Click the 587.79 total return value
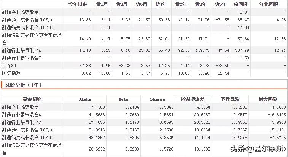 (242, 50)
